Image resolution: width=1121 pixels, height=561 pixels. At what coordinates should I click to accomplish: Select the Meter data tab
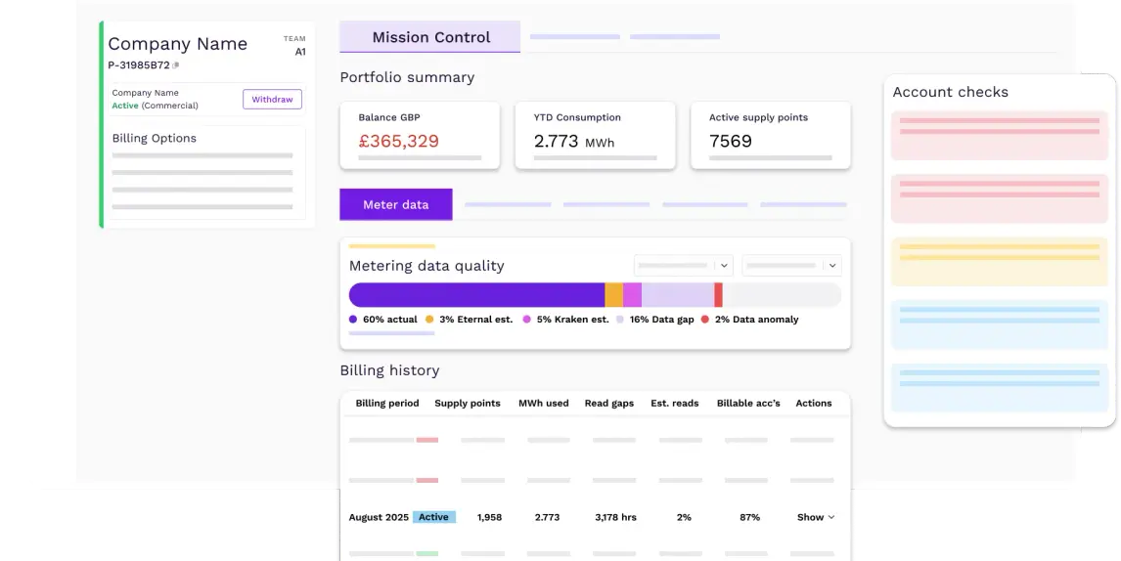click(396, 204)
